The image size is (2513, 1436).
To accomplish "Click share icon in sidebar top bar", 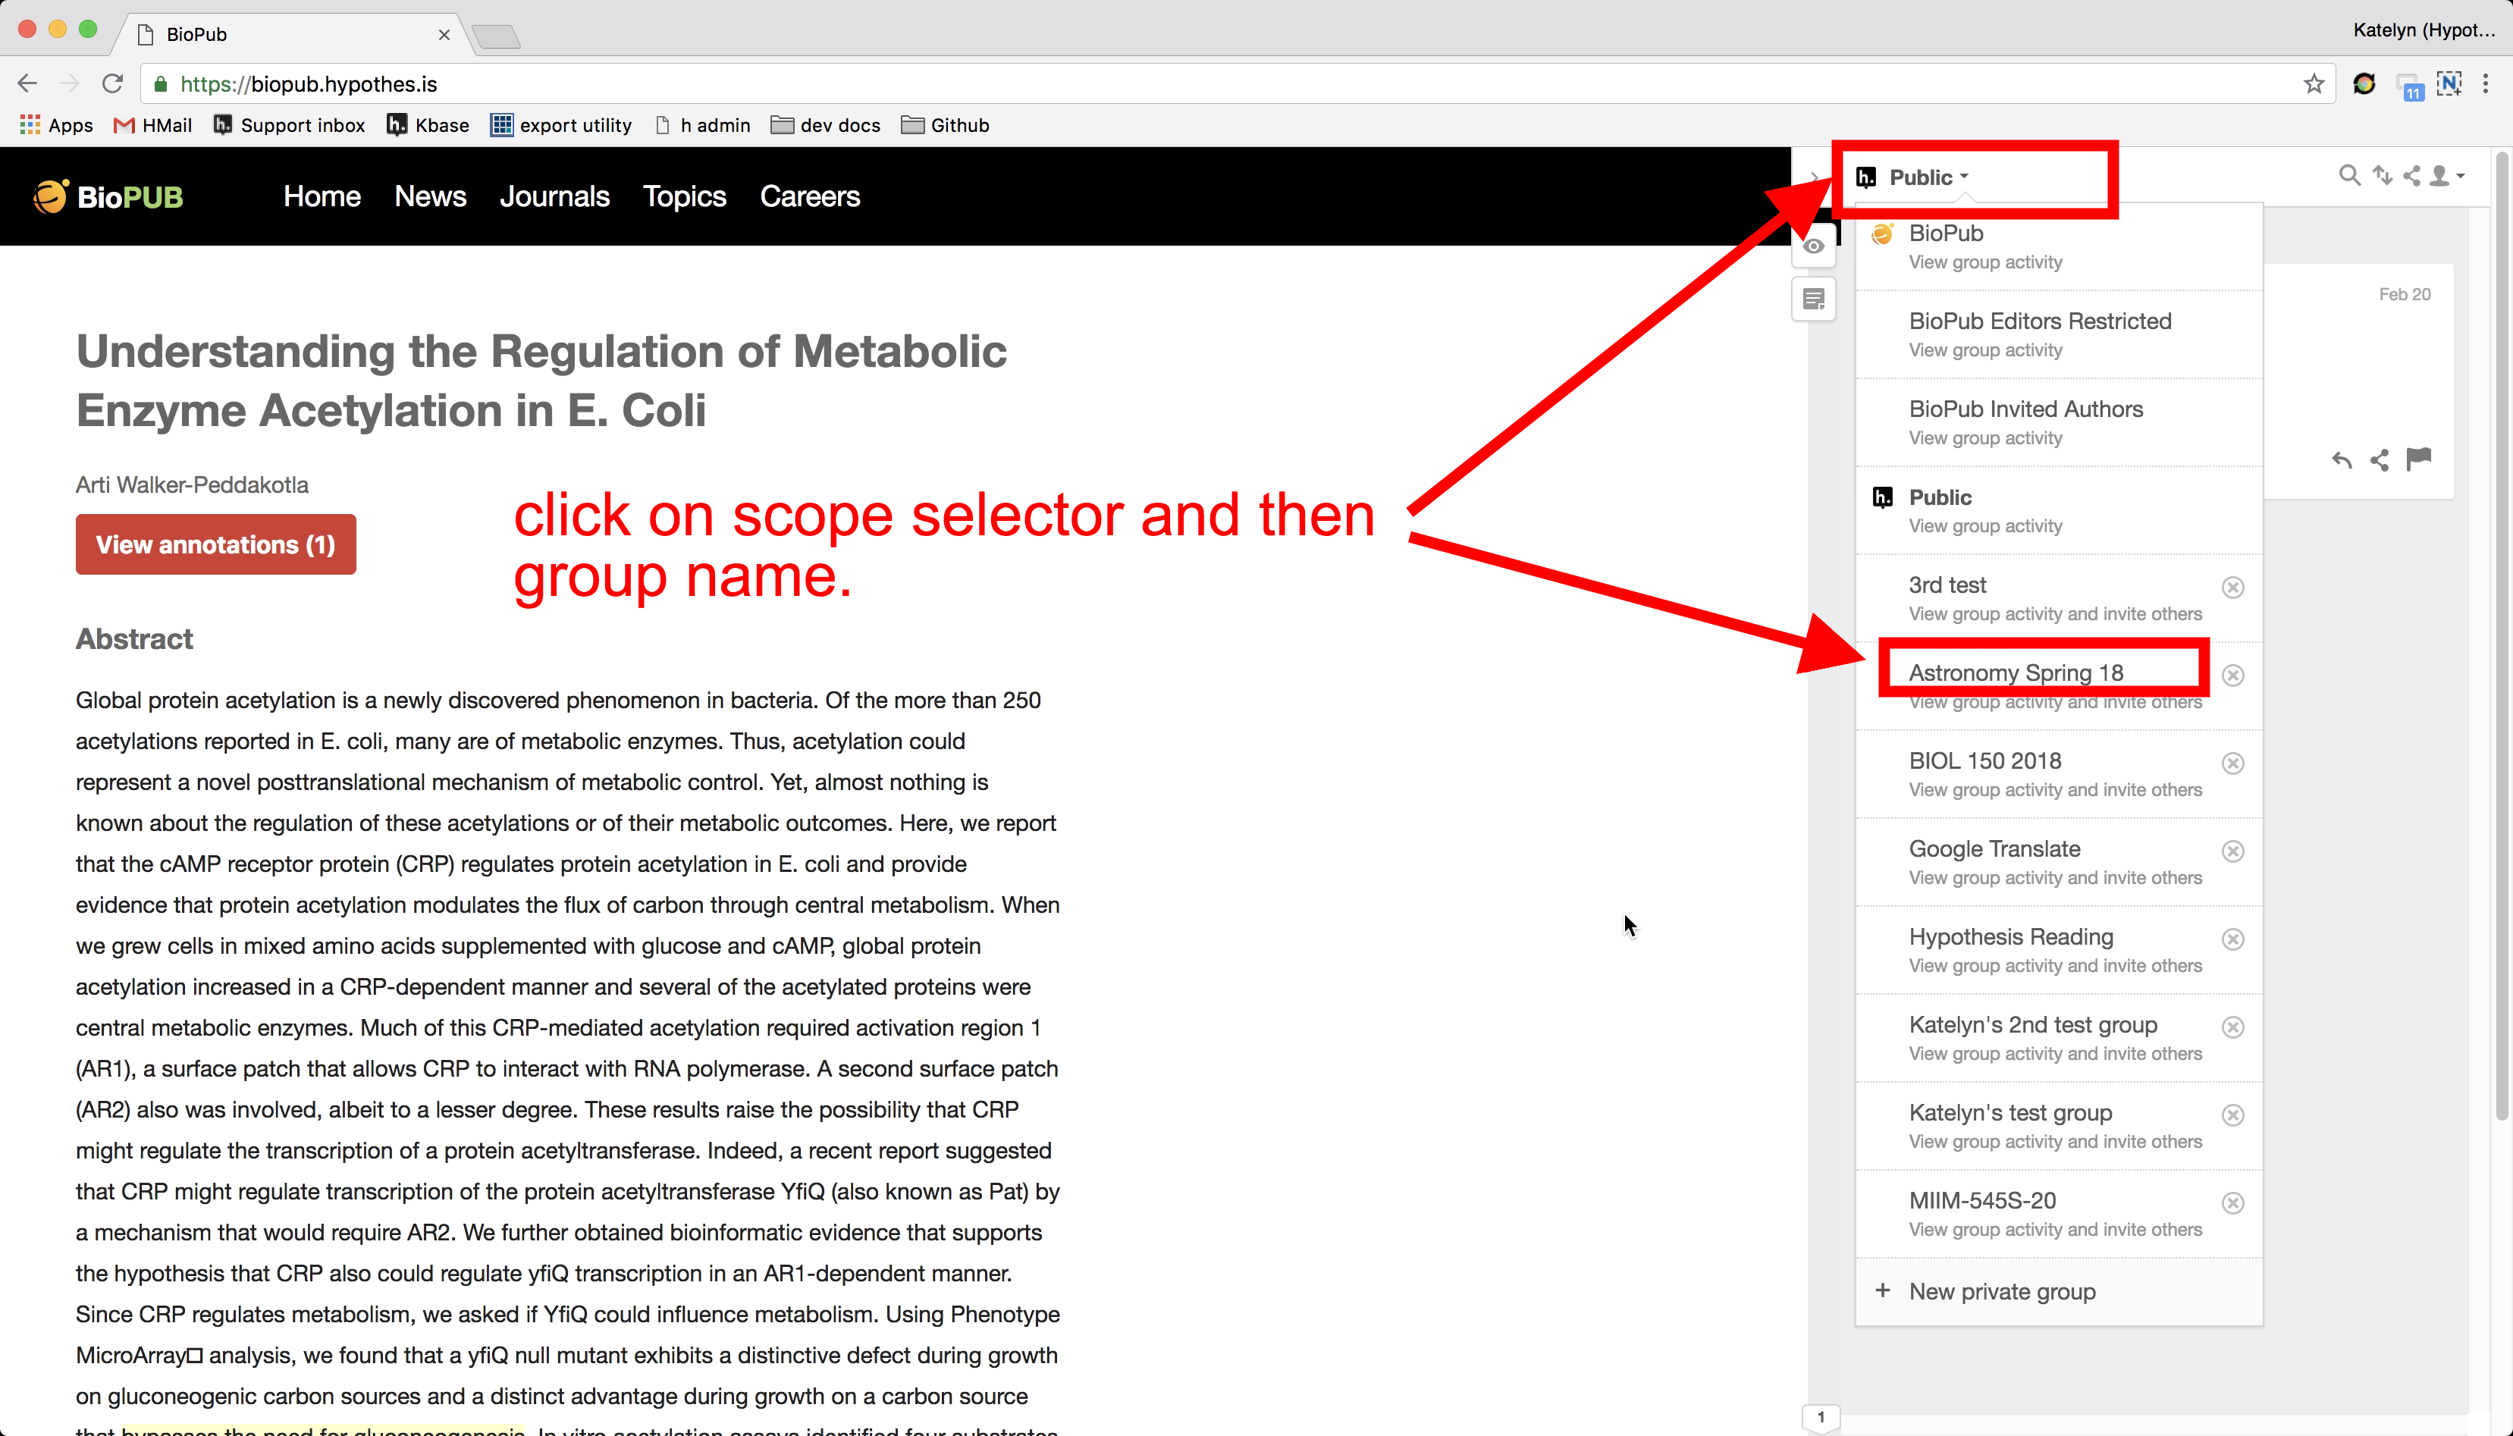I will click(2411, 176).
